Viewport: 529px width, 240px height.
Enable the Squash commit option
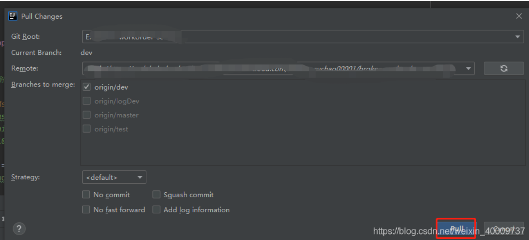click(156, 194)
